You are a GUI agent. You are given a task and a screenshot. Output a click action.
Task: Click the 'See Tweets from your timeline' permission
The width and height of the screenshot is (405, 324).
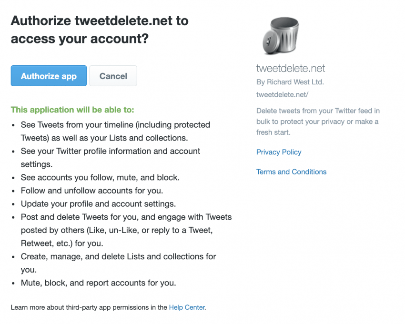point(115,125)
